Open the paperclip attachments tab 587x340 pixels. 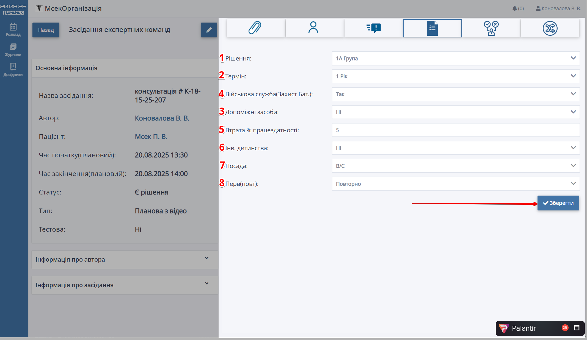(255, 28)
